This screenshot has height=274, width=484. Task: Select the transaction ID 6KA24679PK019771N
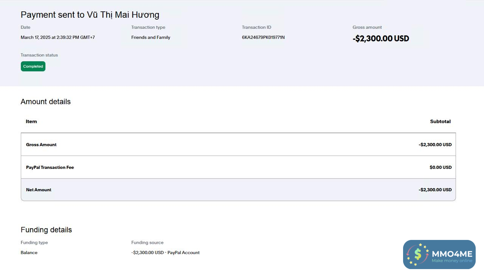pos(263,37)
